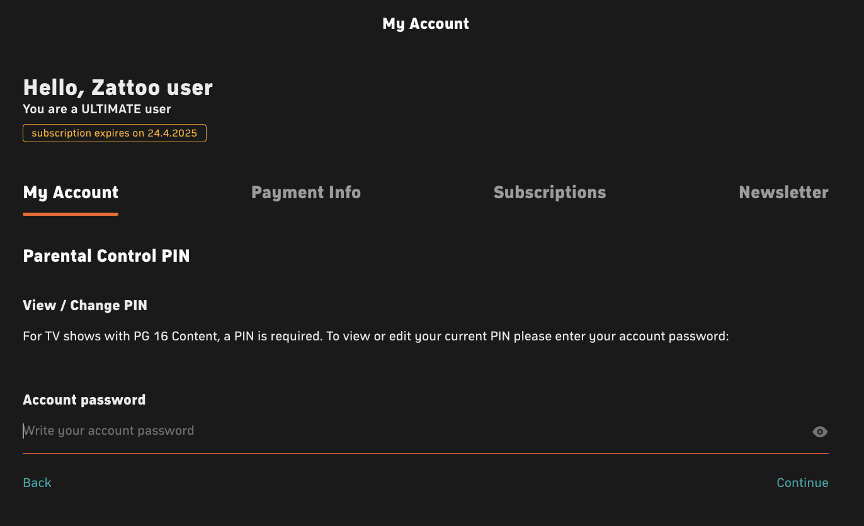864x526 pixels.
Task: Click the Write your account password placeholder
Action: tap(109, 431)
